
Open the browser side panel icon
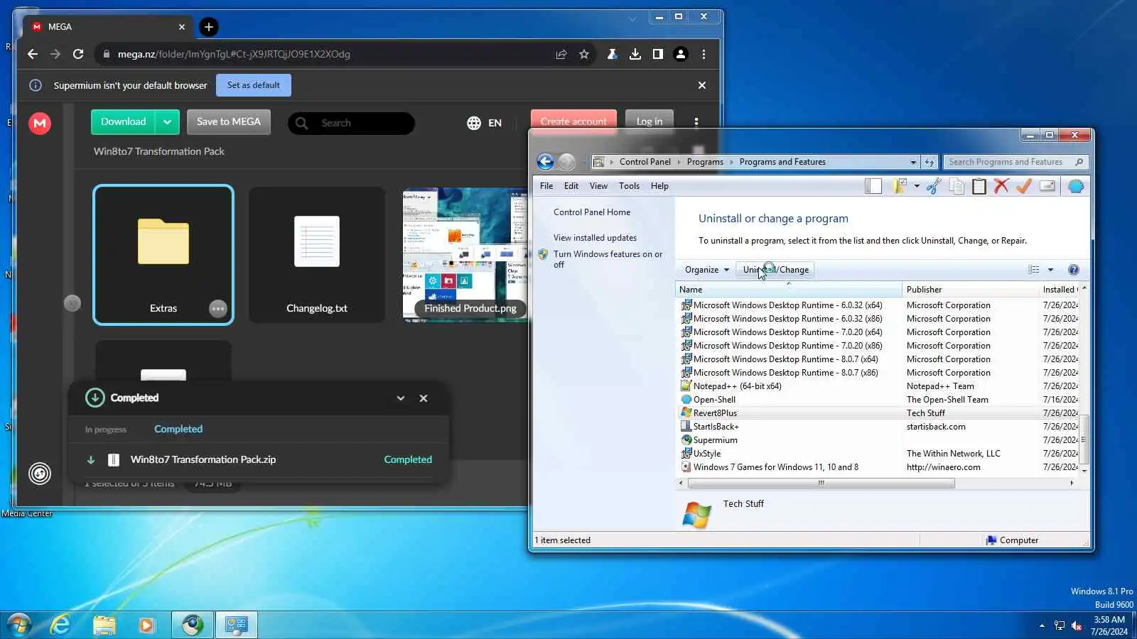click(658, 54)
